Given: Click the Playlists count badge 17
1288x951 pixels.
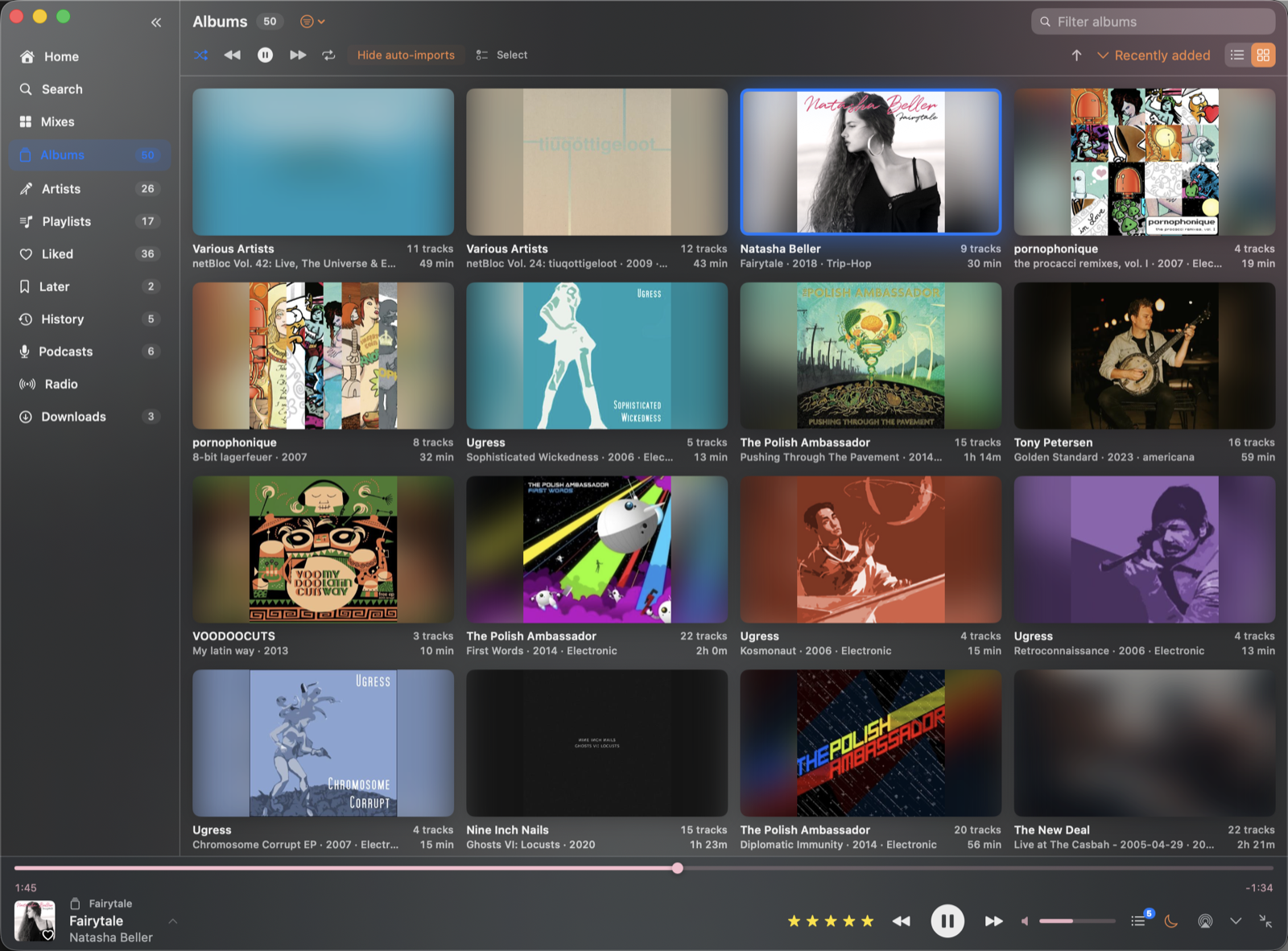Looking at the screenshot, I should (x=148, y=221).
